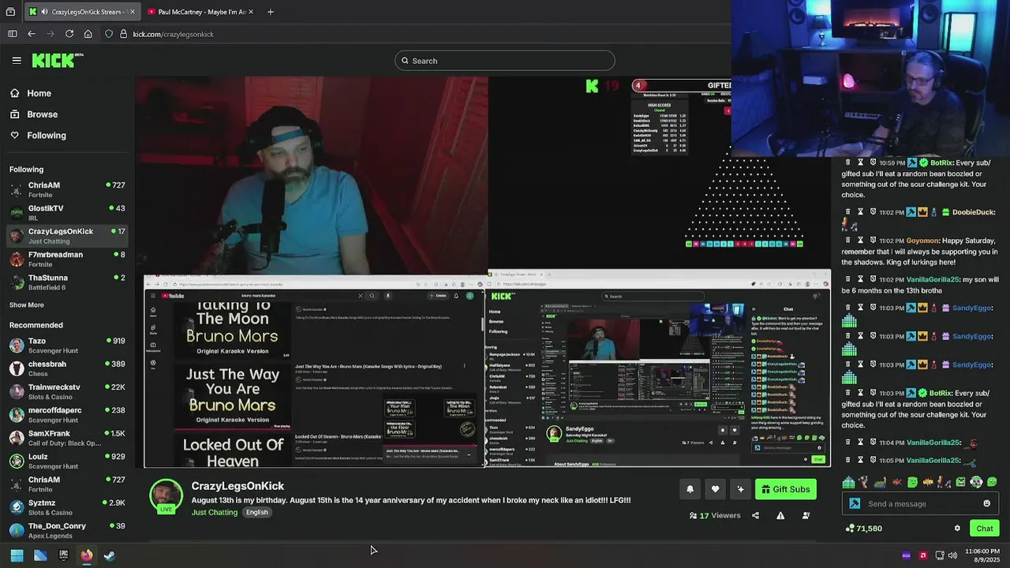Click the Search input field
1010x568 pixels.
click(x=505, y=61)
